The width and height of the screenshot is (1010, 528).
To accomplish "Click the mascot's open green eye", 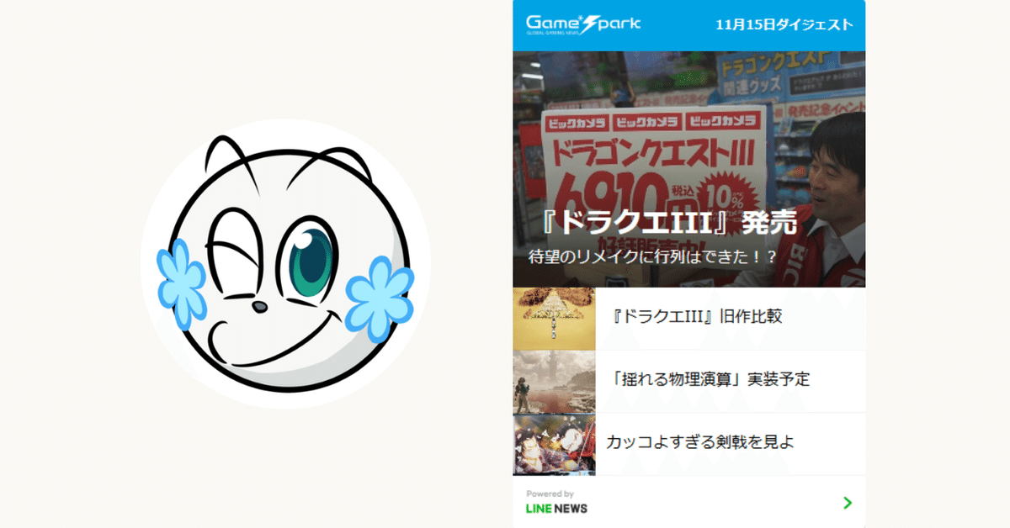I will [x=310, y=256].
